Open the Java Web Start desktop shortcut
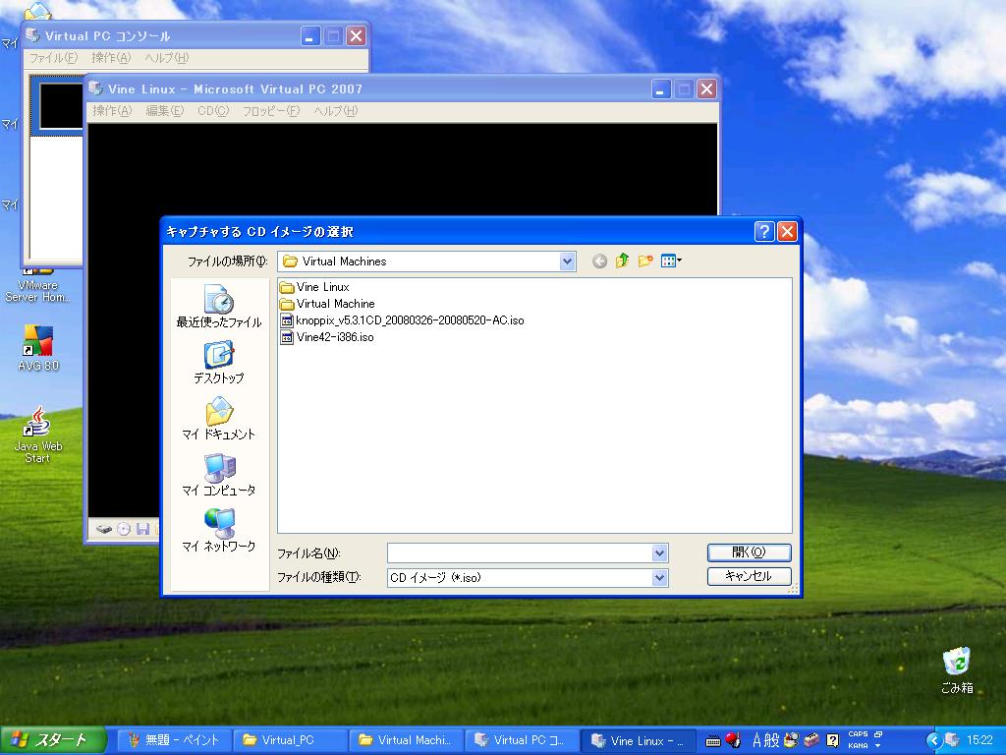The width and height of the screenshot is (1006, 755). (38, 435)
